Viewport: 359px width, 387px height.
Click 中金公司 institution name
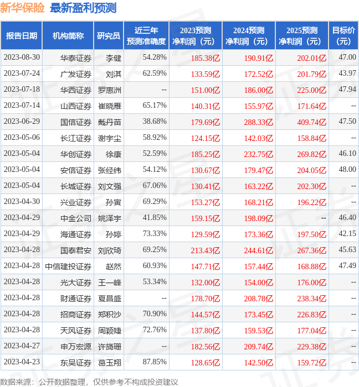pyautogui.click(x=76, y=219)
